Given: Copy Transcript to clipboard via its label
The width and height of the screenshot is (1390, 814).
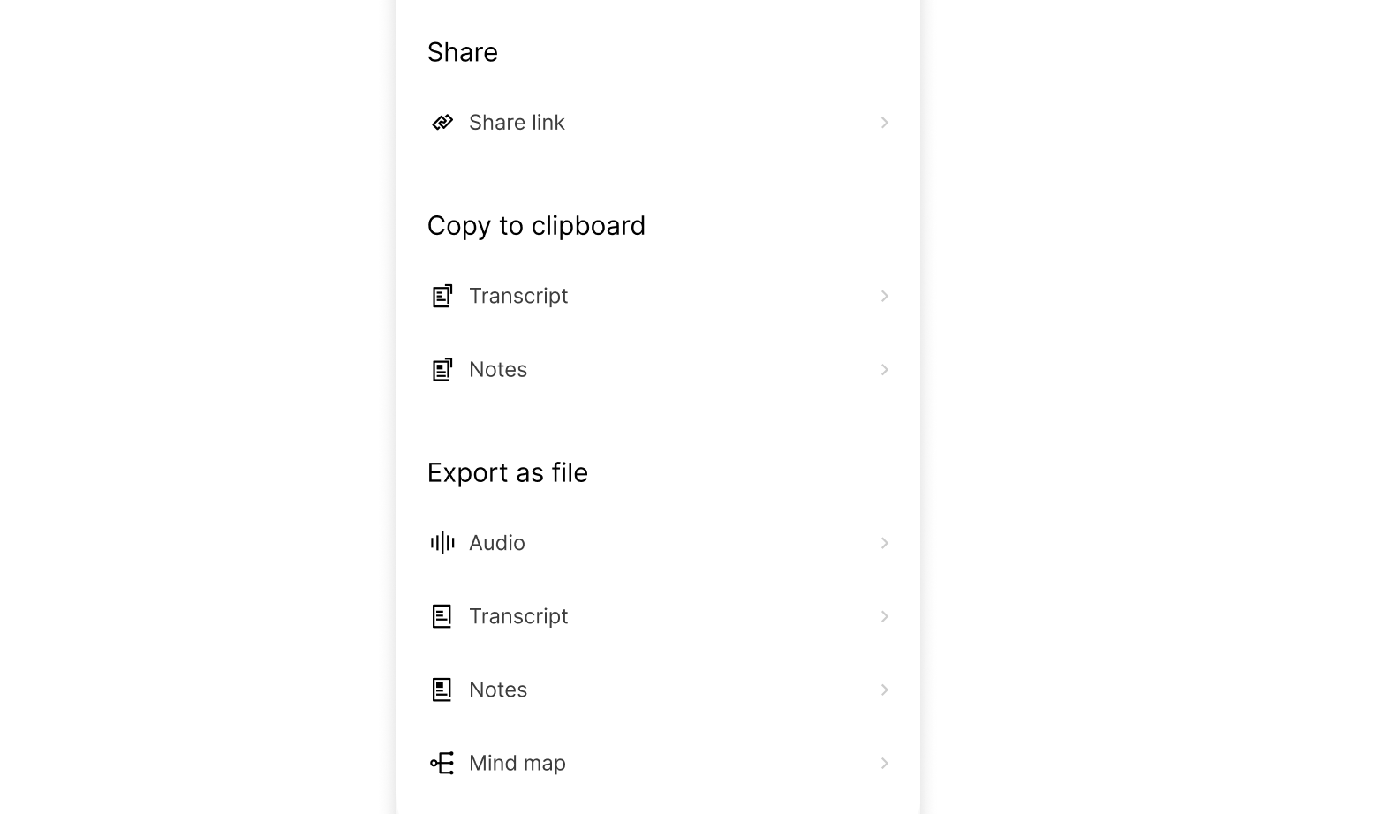Looking at the screenshot, I should coord(518,296).
